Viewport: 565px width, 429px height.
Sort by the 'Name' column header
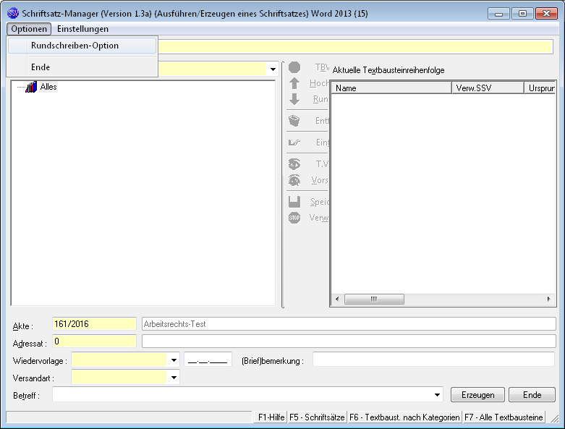tap(391, 88)
